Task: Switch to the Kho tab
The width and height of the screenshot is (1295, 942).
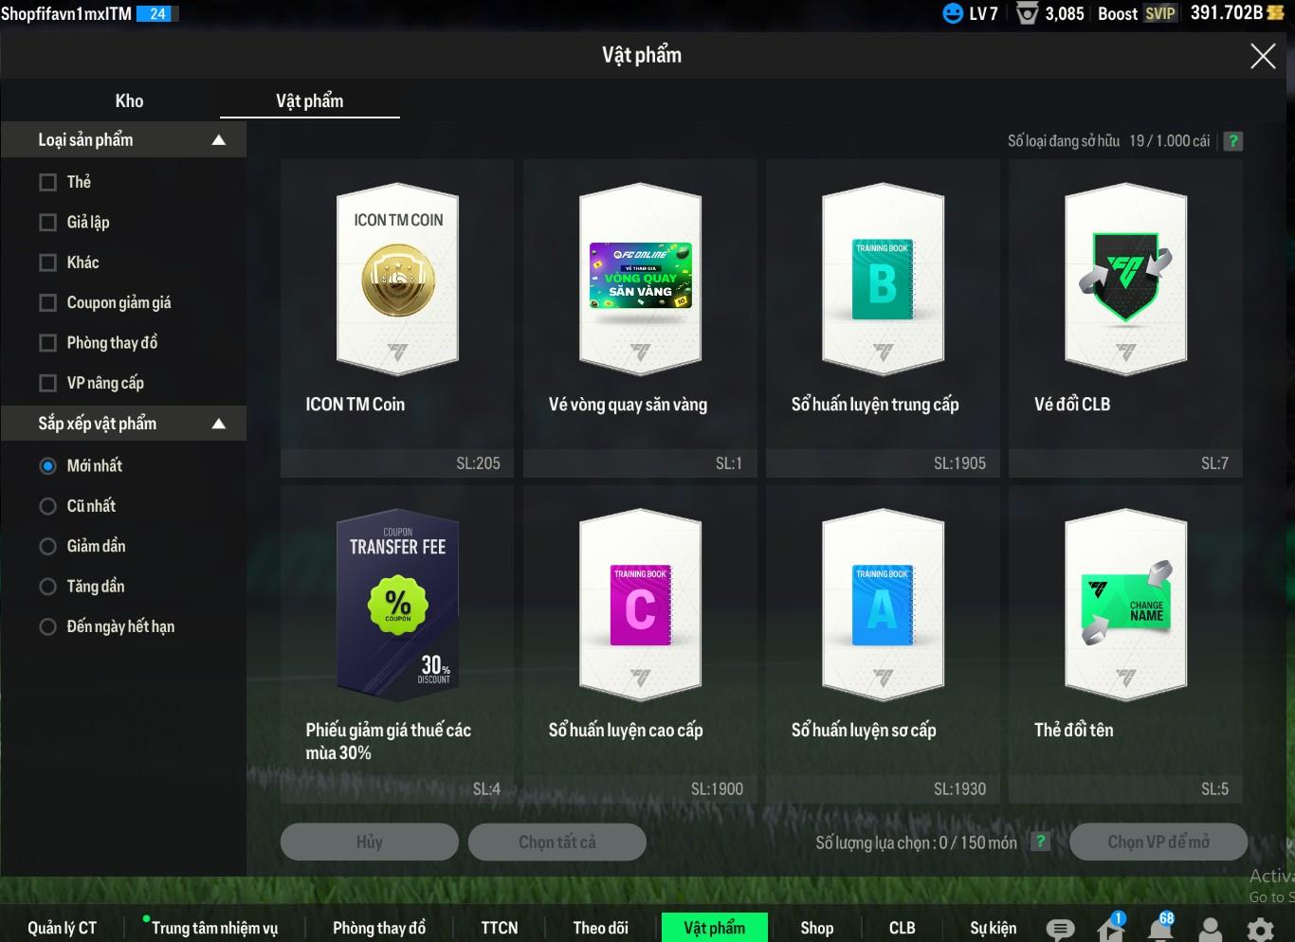Action: click(x=129, y=101)
